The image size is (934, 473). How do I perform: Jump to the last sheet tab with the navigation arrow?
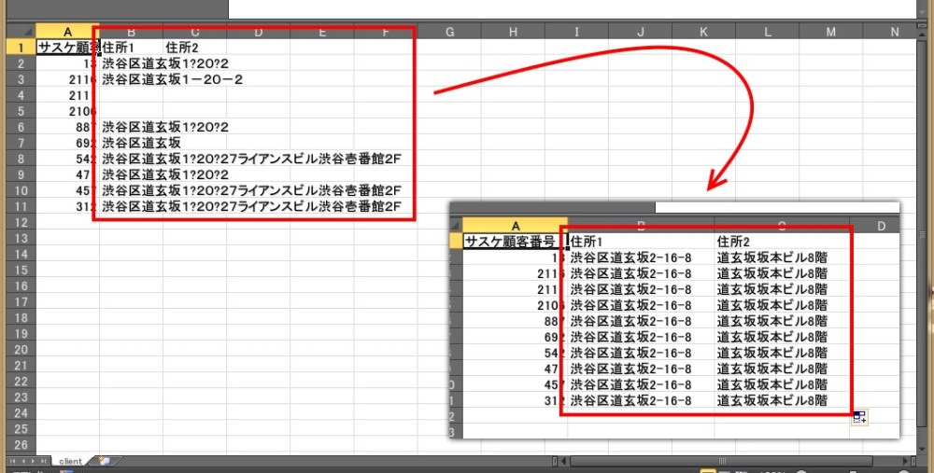click(44, 461)
